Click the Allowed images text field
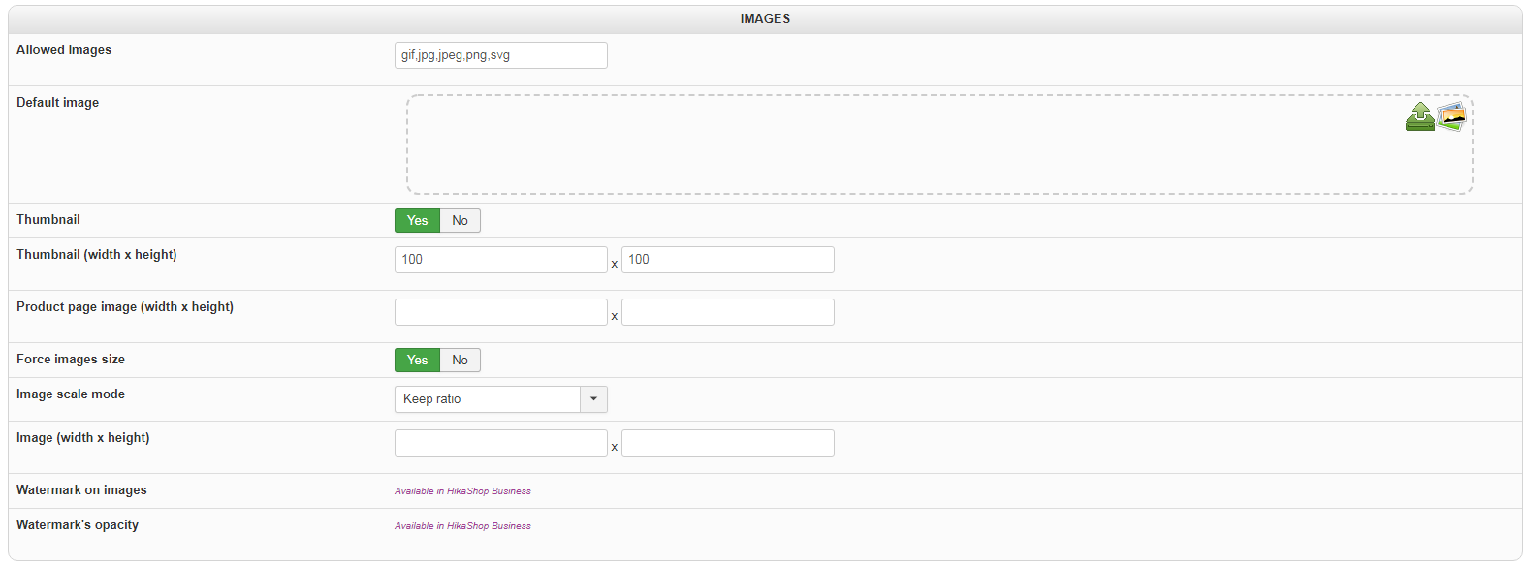Image resolution: width=1526 pixels, height=567 pixels. (x=500, y=55)
